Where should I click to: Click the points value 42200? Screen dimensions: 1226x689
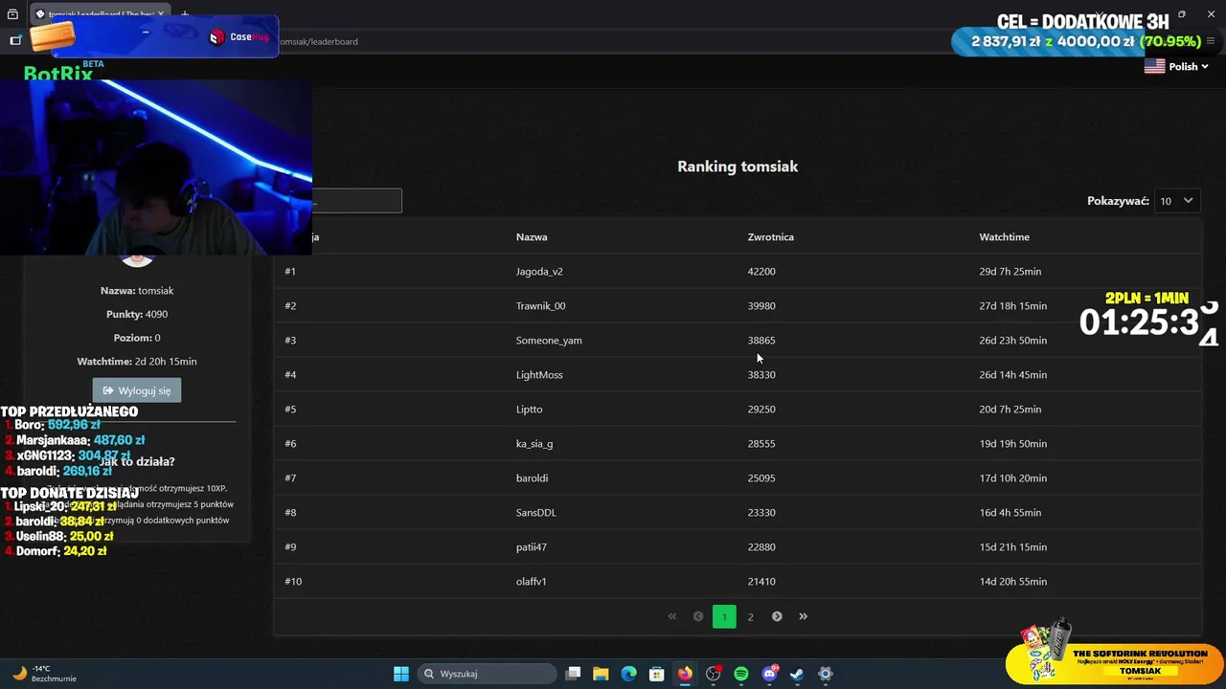[x=761, y=271]
